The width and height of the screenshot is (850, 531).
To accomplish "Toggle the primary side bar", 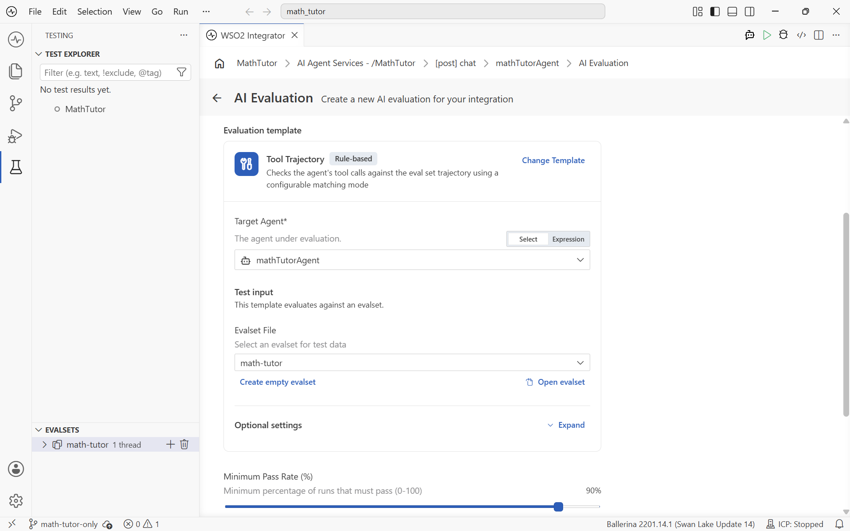I will [715, 12].
